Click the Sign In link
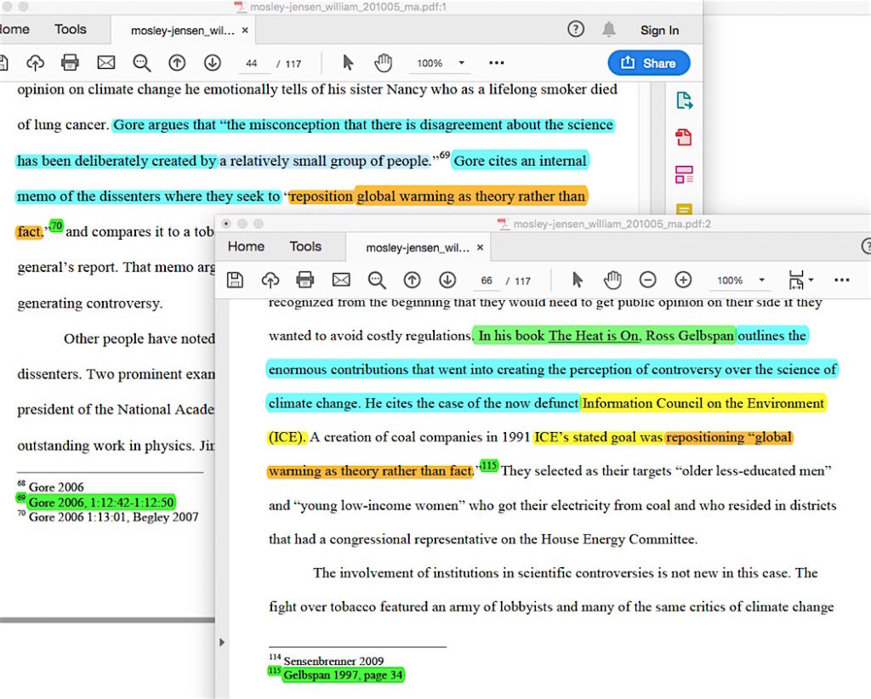 659,30
